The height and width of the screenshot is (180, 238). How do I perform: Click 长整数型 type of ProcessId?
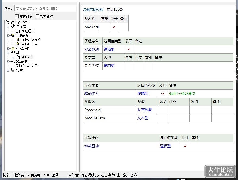[x=145, y=110]
